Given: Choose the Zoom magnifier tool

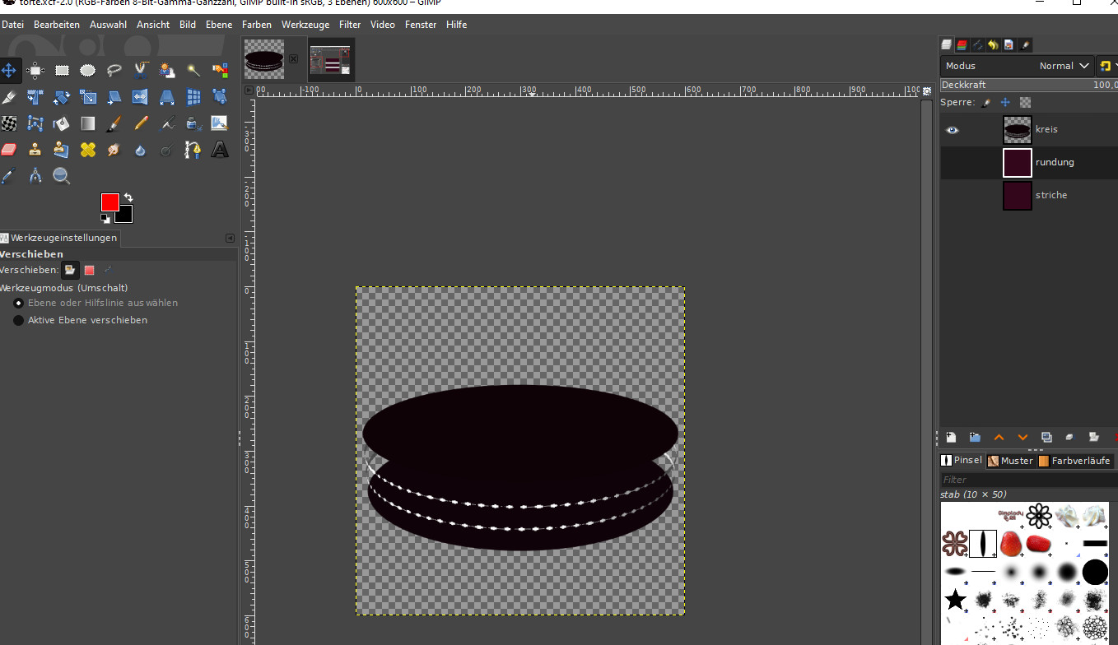Looking at the screenshot, I should [62, 175].
